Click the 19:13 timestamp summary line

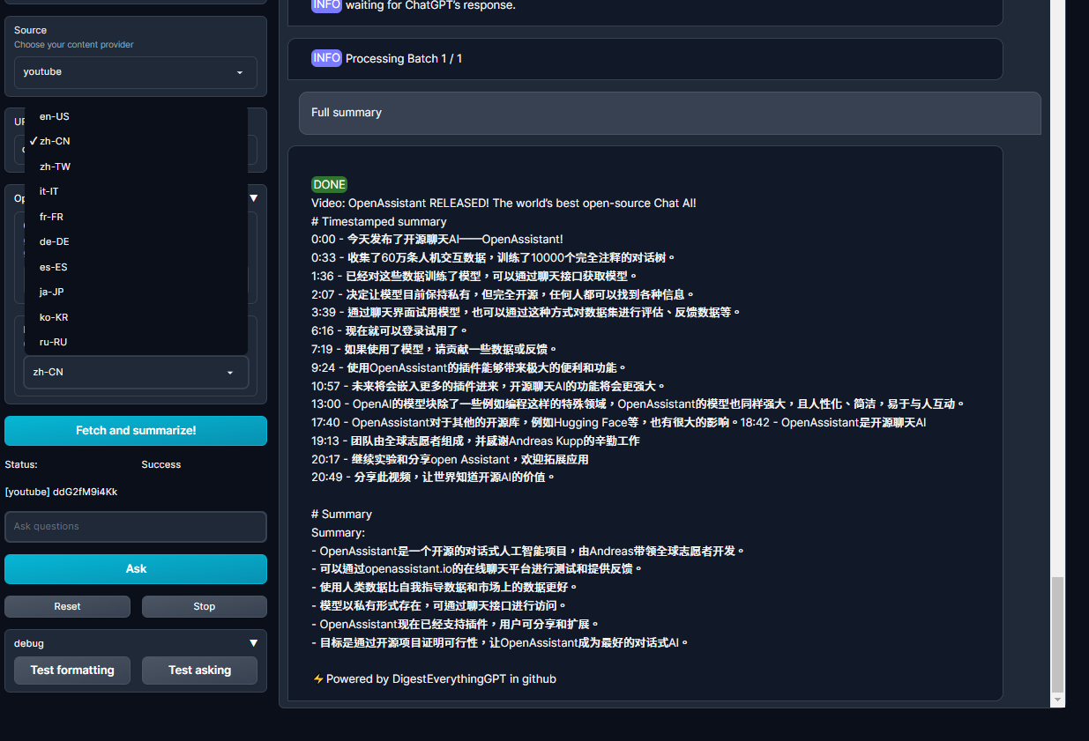tap(475, 441)
